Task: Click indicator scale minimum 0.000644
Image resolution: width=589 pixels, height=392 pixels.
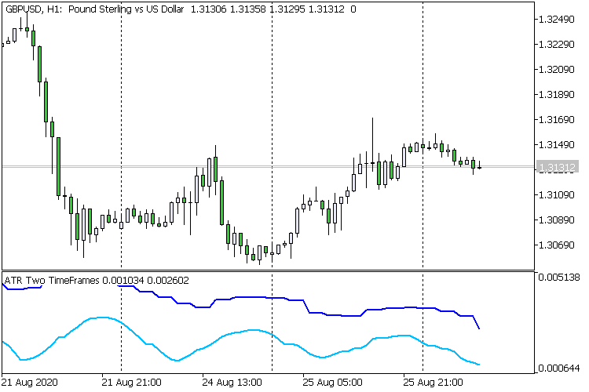Action: coord(559,368)
